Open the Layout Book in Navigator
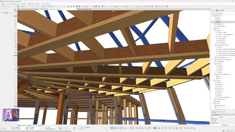The width and height of the screenshot is (235, 132). 220,11
